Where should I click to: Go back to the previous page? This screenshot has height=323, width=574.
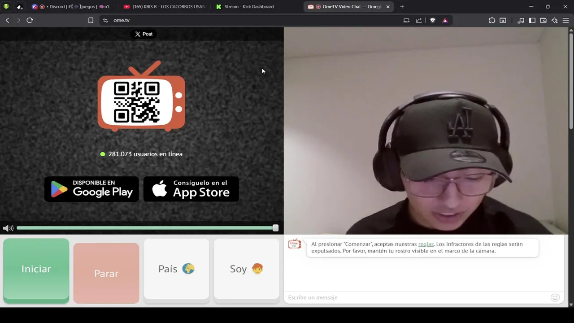pos(8,20)
